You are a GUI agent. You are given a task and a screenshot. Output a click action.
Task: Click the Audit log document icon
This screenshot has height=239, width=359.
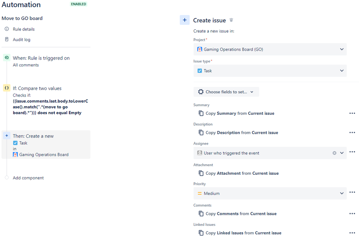click(x=7, y=39)
